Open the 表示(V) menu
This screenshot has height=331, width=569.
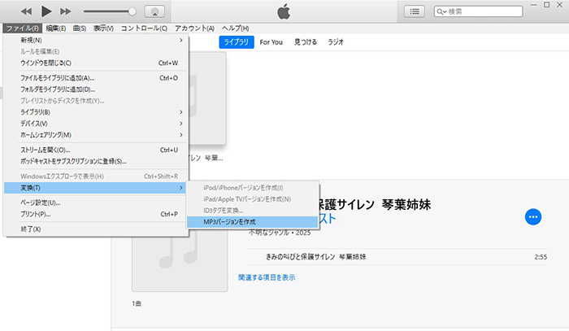[103, 28]
